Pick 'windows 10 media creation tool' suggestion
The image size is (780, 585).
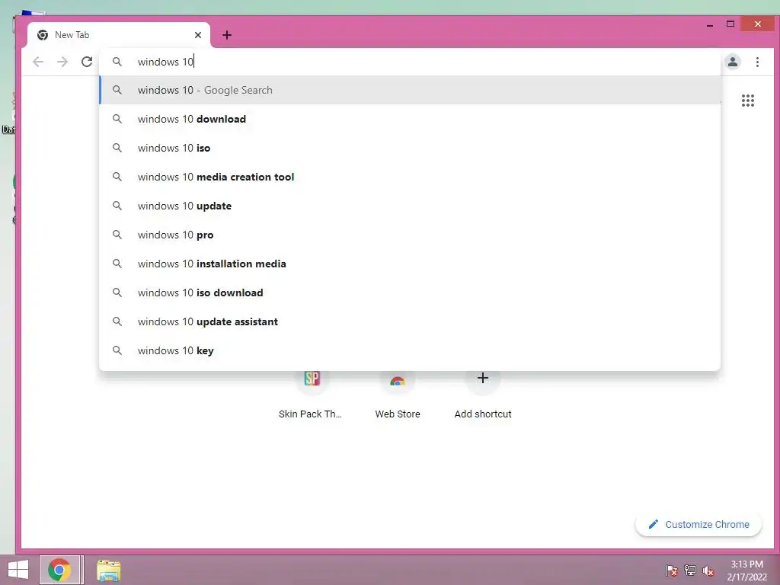(410, 177)
